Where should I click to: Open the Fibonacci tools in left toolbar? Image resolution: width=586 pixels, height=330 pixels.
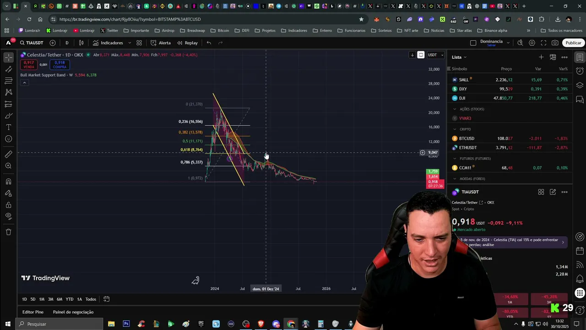(x=8, y=81)
